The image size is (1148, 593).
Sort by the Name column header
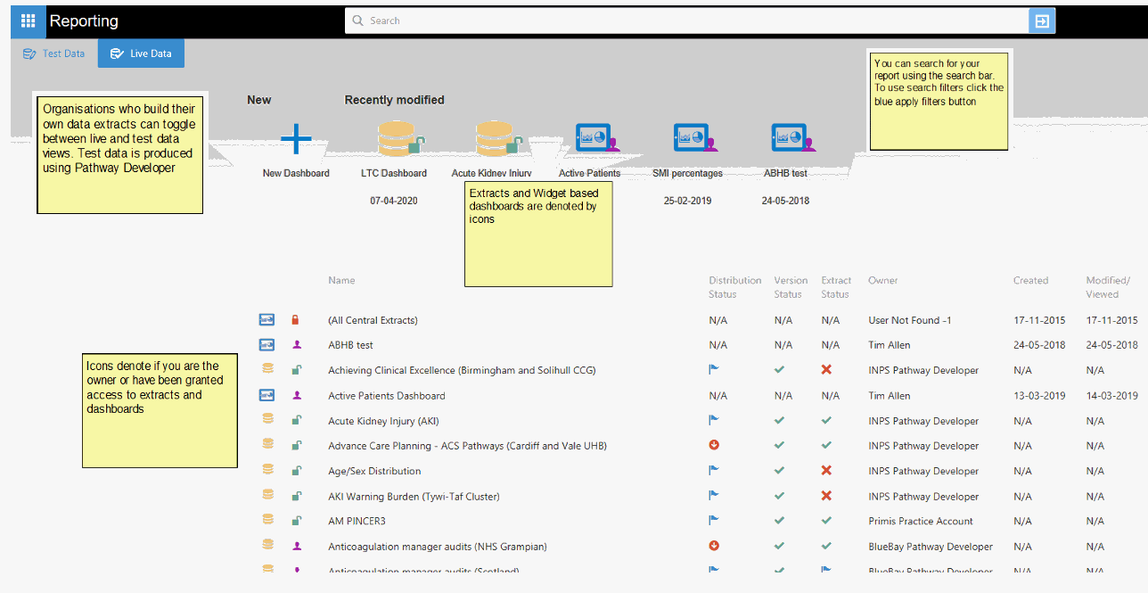(x=341, y=281)
